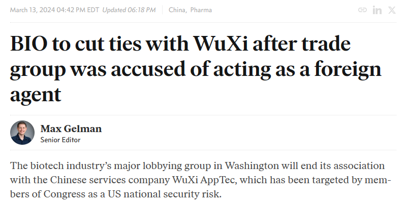The image size is (408, 207).
Task: Click the Senior Editor title text
Action: click(x=60, y=140)
